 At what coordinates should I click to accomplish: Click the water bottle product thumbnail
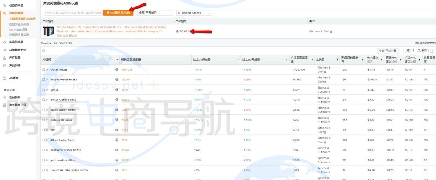[x=48, y=31]
